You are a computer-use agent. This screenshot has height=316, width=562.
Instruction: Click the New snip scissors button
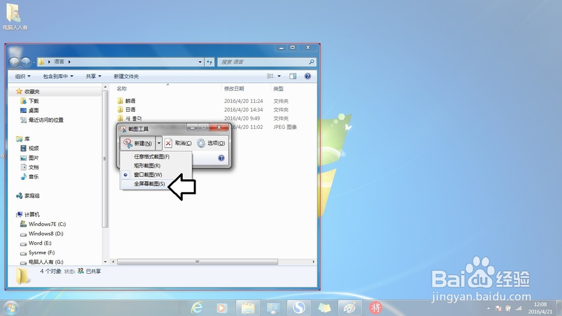[x=138, y=143]
